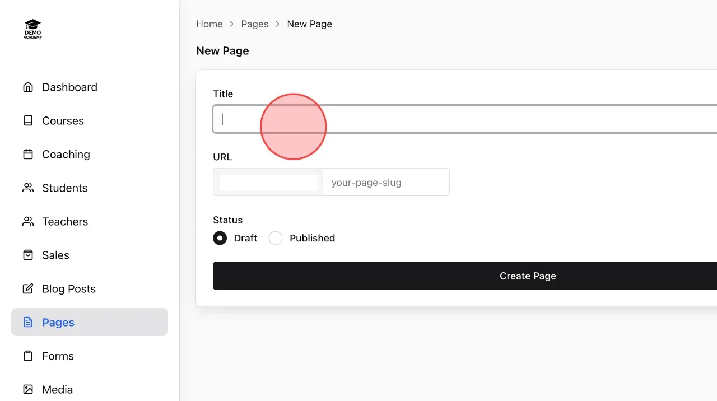Click the Forms clipboard icon

pyautogui.click(x=28, y=356)
